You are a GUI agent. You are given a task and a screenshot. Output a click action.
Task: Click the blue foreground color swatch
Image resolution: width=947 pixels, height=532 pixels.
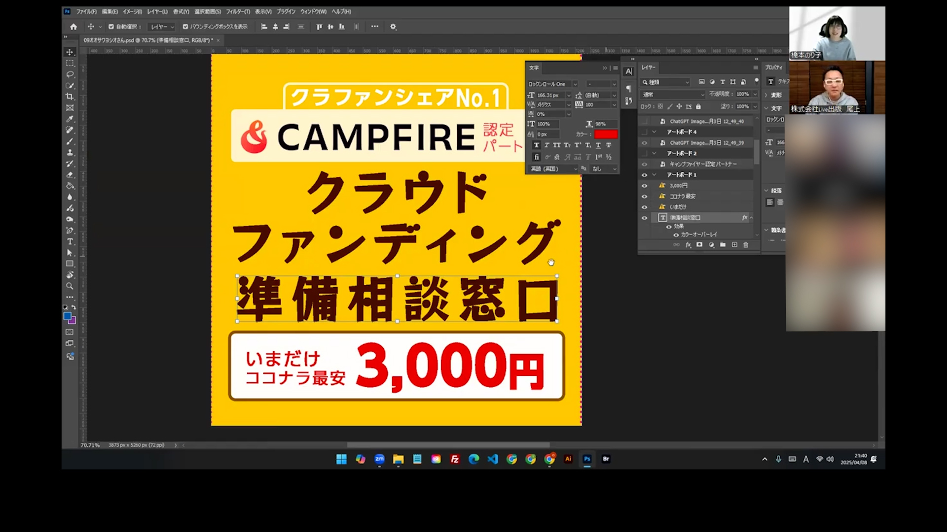point(67,316)
